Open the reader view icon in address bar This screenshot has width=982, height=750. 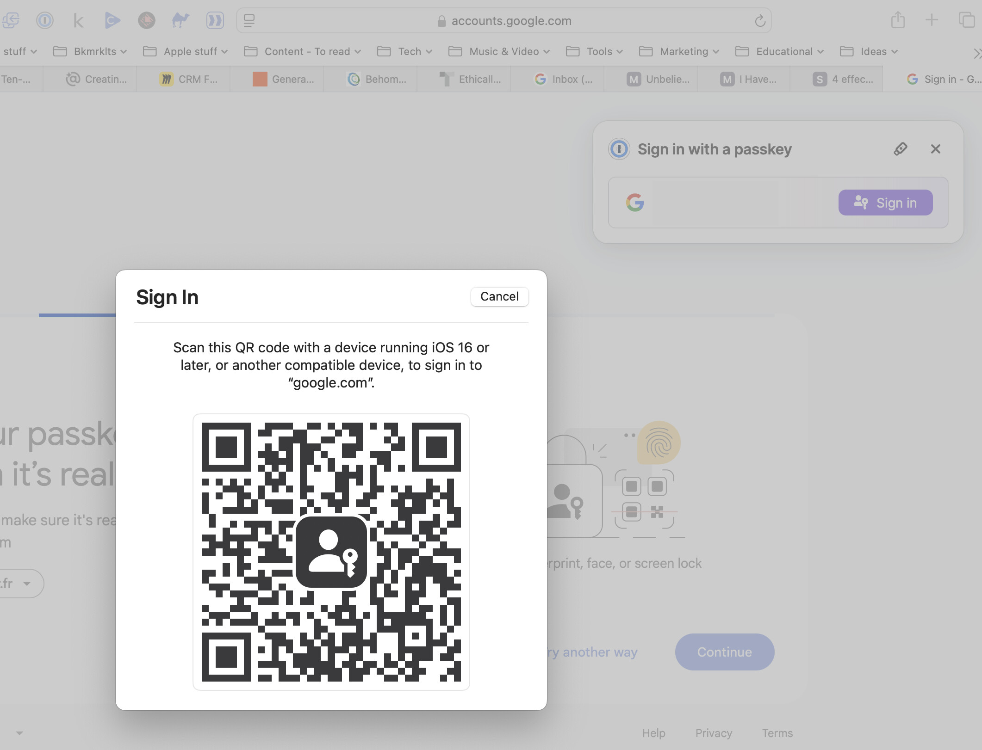(x=249, y=20)
